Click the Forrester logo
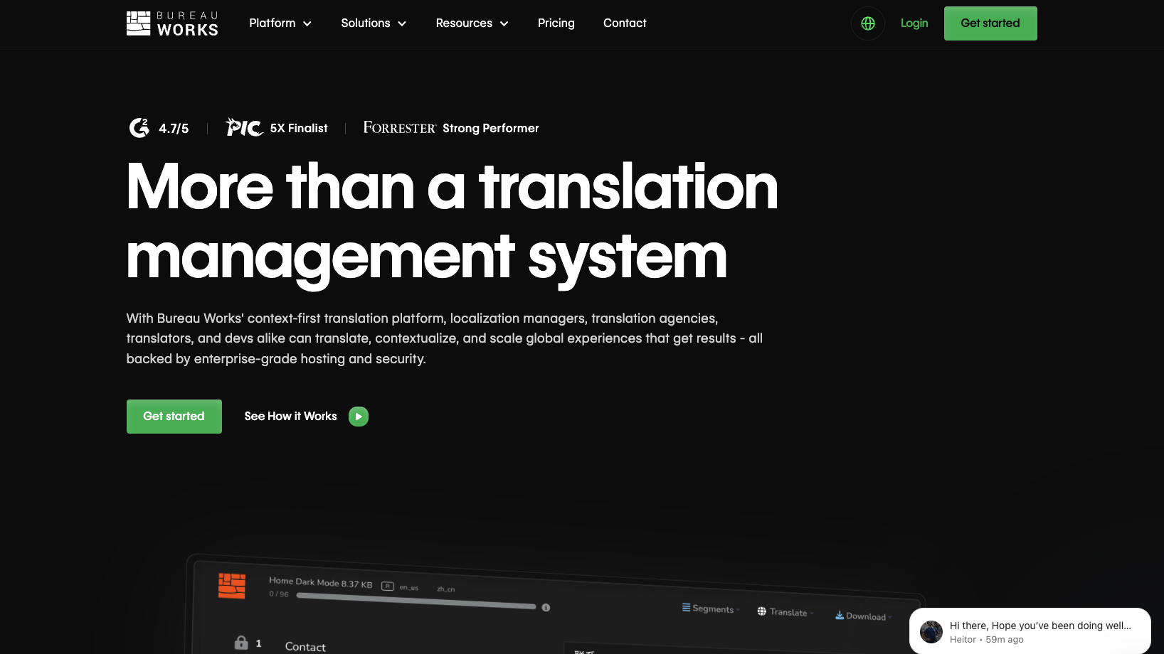This screenshot has height=654, width=1164. click(399, 128)
